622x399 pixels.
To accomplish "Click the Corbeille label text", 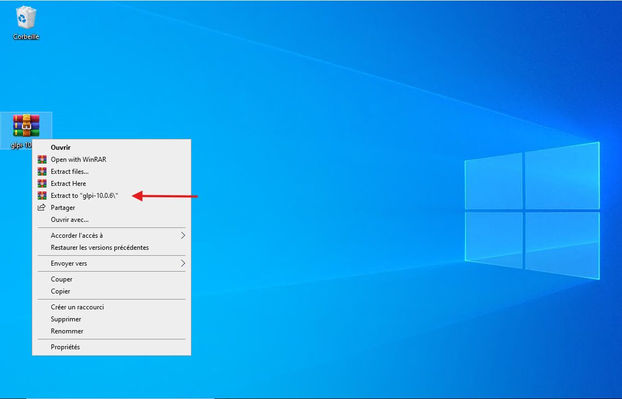I will (26, 37).
